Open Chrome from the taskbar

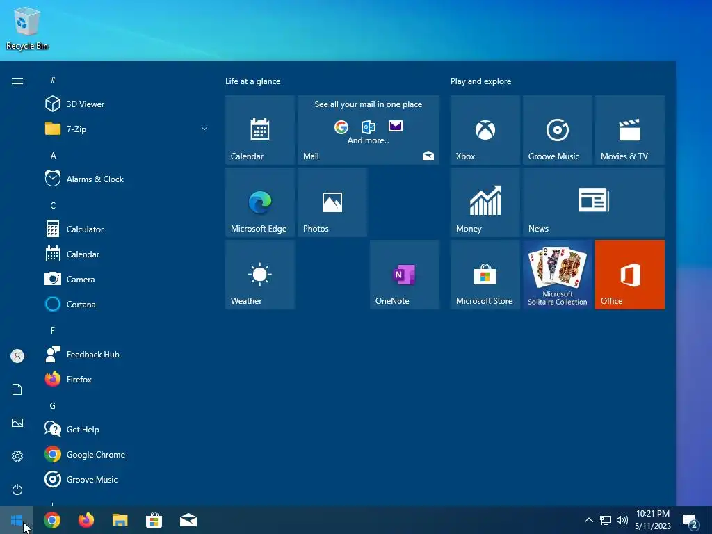click(x=52, y=520)
